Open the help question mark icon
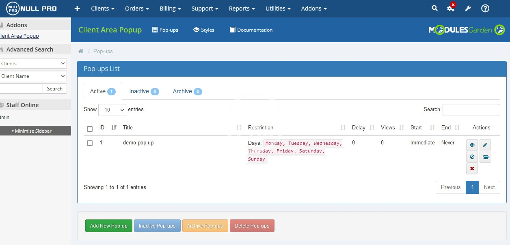The image size is (510, 245). (485, 9)
